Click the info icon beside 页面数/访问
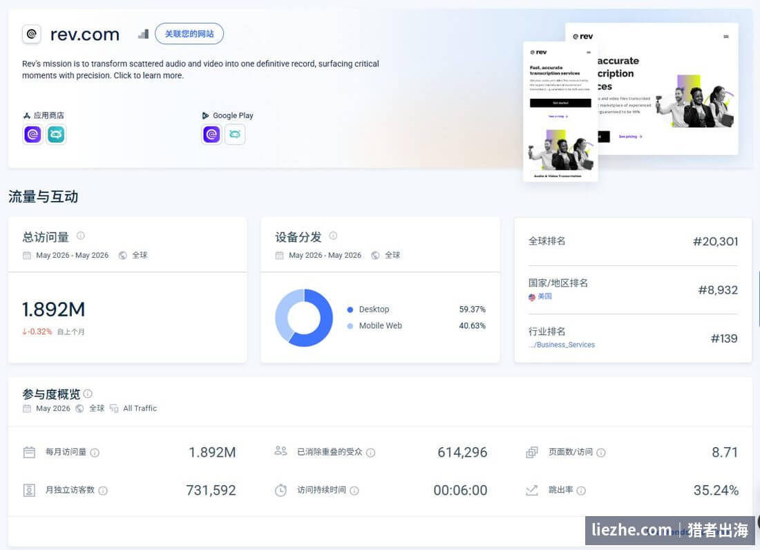The height and width of the screenshot is (550, 760). (x=601, y=453)
